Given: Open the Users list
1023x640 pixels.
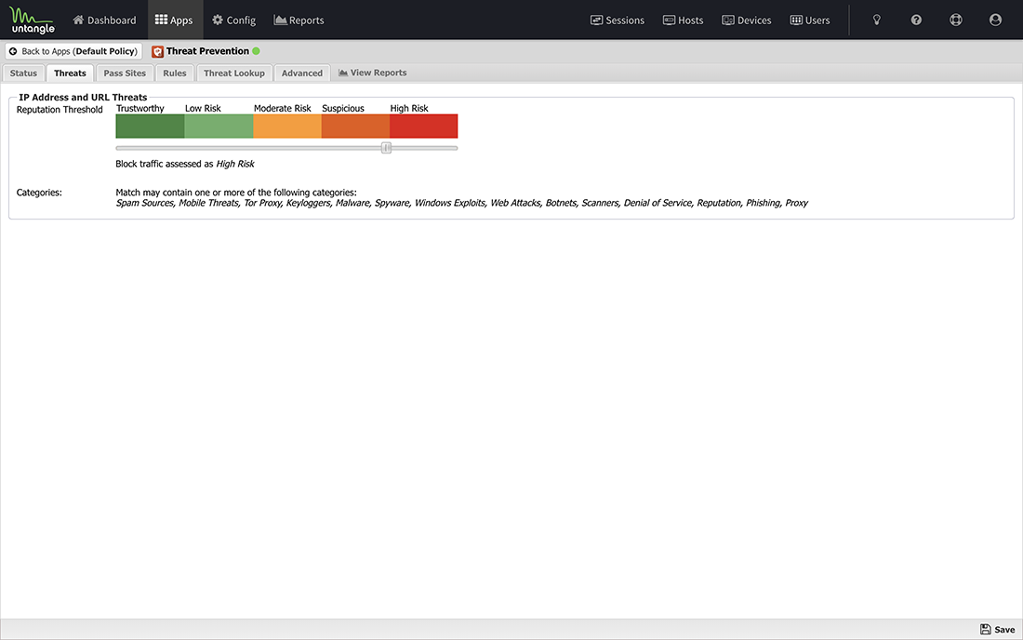Looking at the screenshot, I should pyautogui.click(x=810, y=20).
